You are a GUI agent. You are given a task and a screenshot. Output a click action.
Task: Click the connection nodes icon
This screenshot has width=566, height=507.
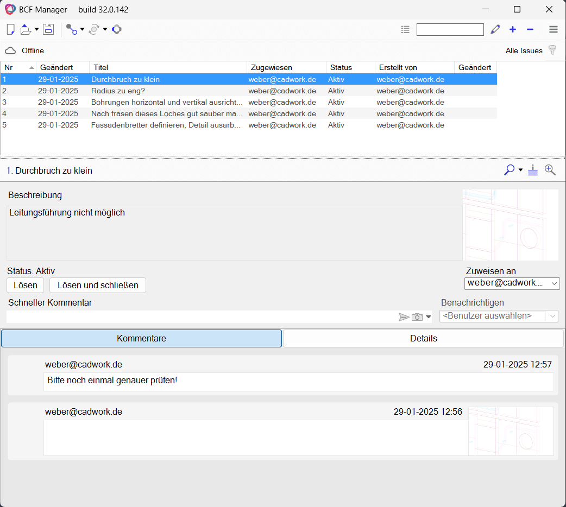(72, 29)
